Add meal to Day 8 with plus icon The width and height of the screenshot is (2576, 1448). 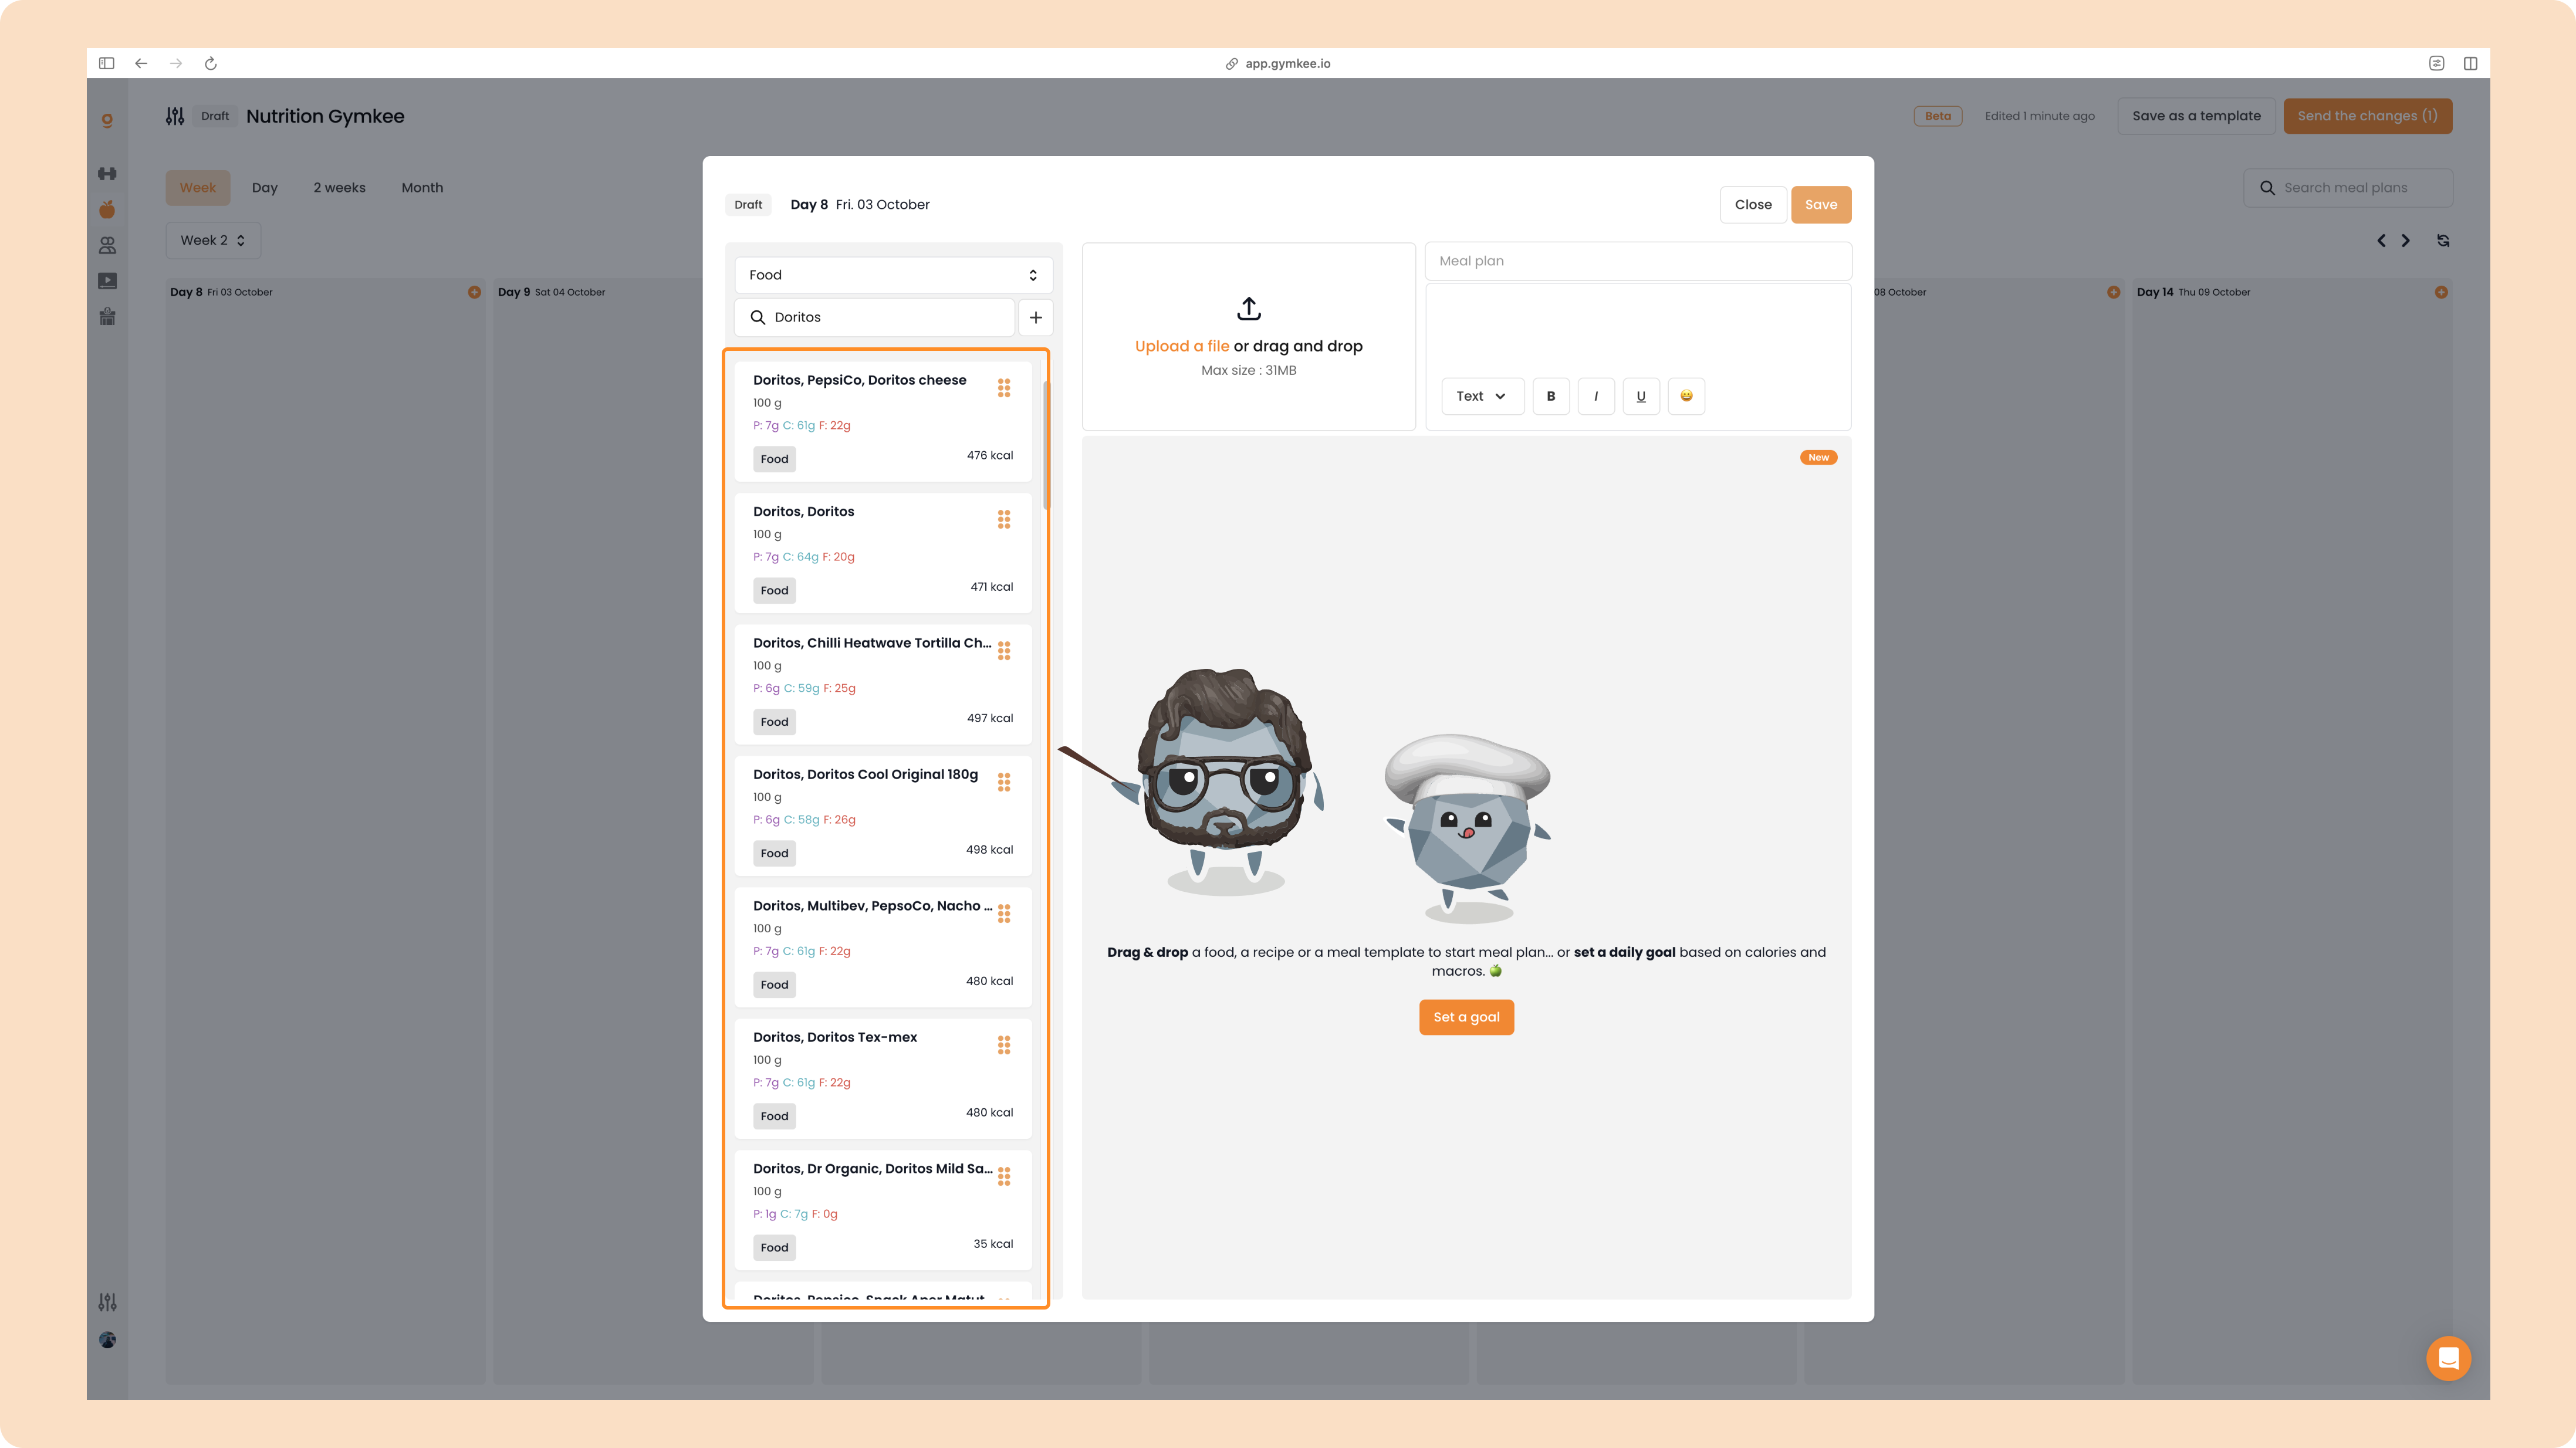[x=474, y=292]
